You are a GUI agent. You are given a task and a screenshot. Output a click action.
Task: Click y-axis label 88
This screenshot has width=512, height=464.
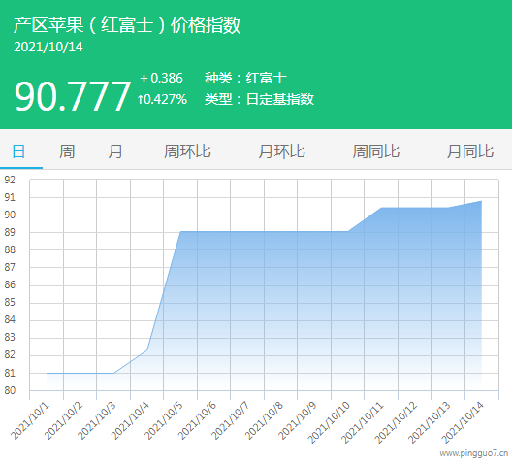click(x=10, y=250)
